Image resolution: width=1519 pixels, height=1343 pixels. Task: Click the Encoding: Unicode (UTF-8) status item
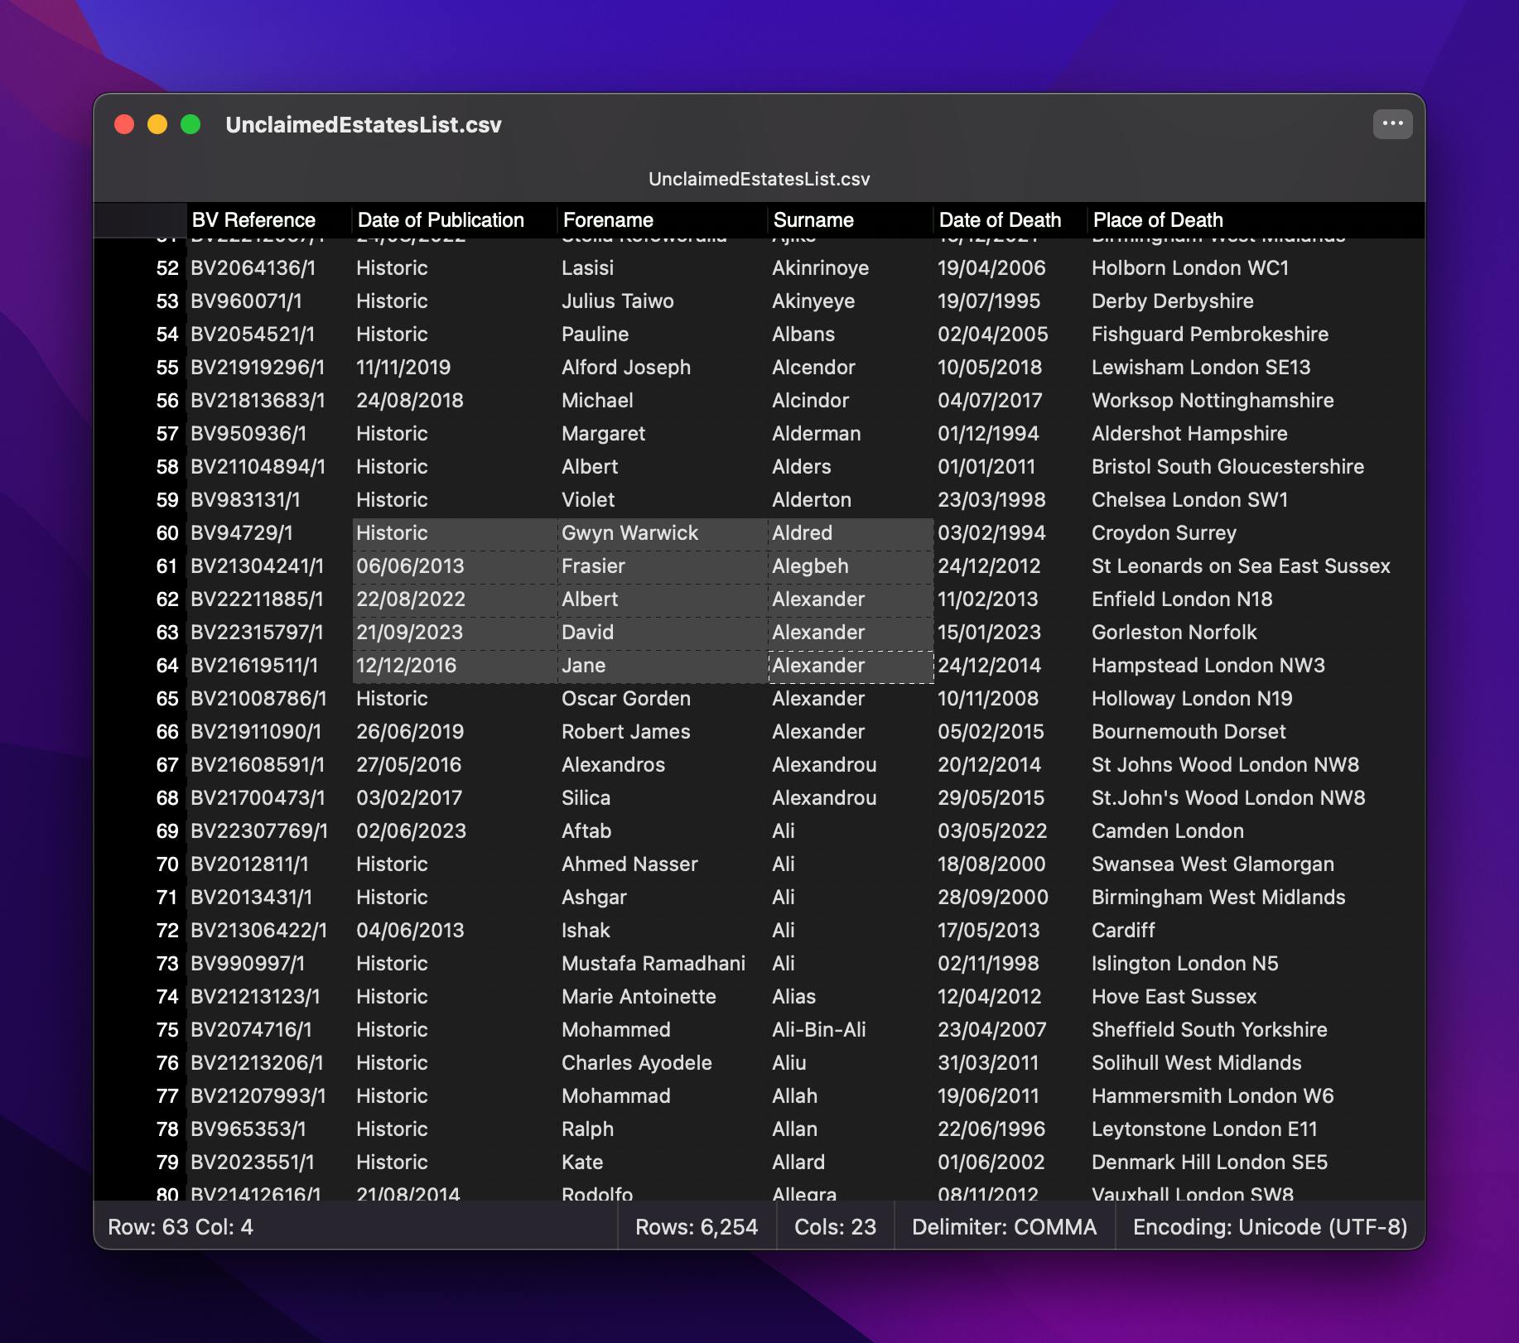1269,1227
